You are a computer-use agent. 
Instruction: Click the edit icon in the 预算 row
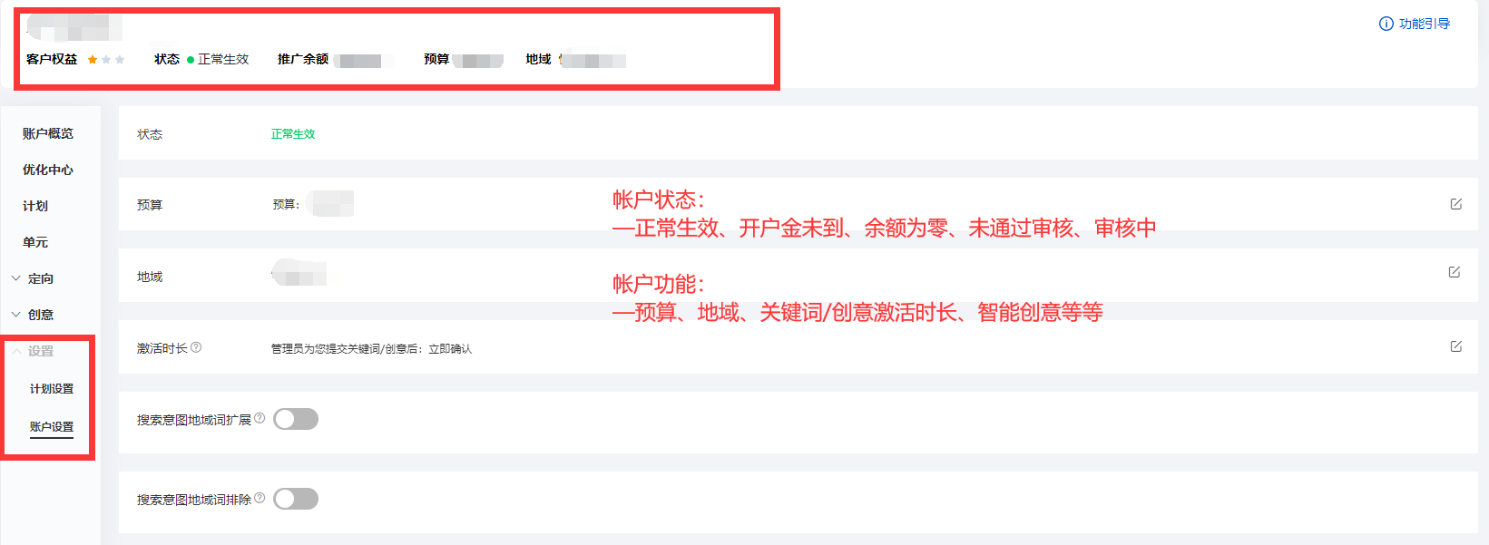1455,204
